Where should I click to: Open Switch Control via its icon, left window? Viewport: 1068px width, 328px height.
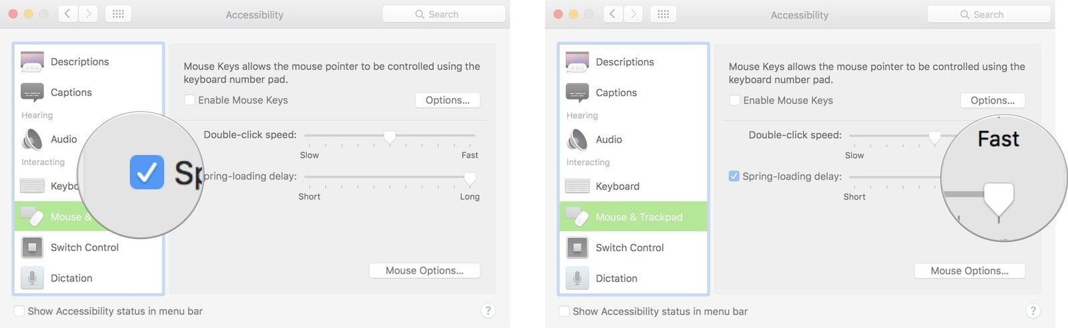pos(32,247)
